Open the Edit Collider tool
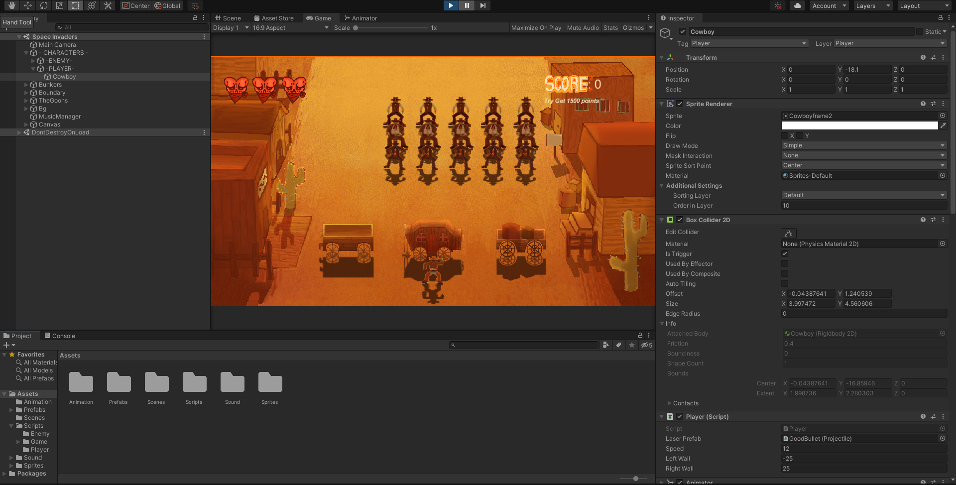 (x=789, y=233)
